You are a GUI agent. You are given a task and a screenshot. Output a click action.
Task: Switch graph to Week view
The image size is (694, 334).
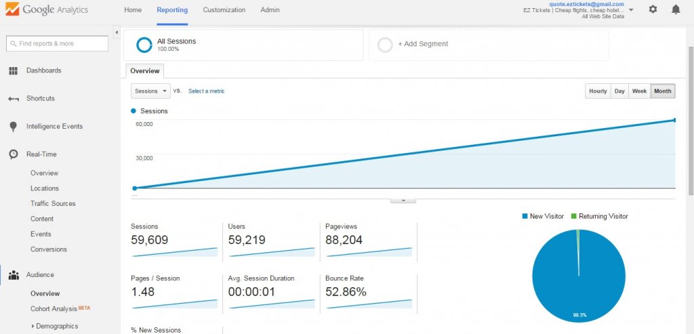(639, 91)
